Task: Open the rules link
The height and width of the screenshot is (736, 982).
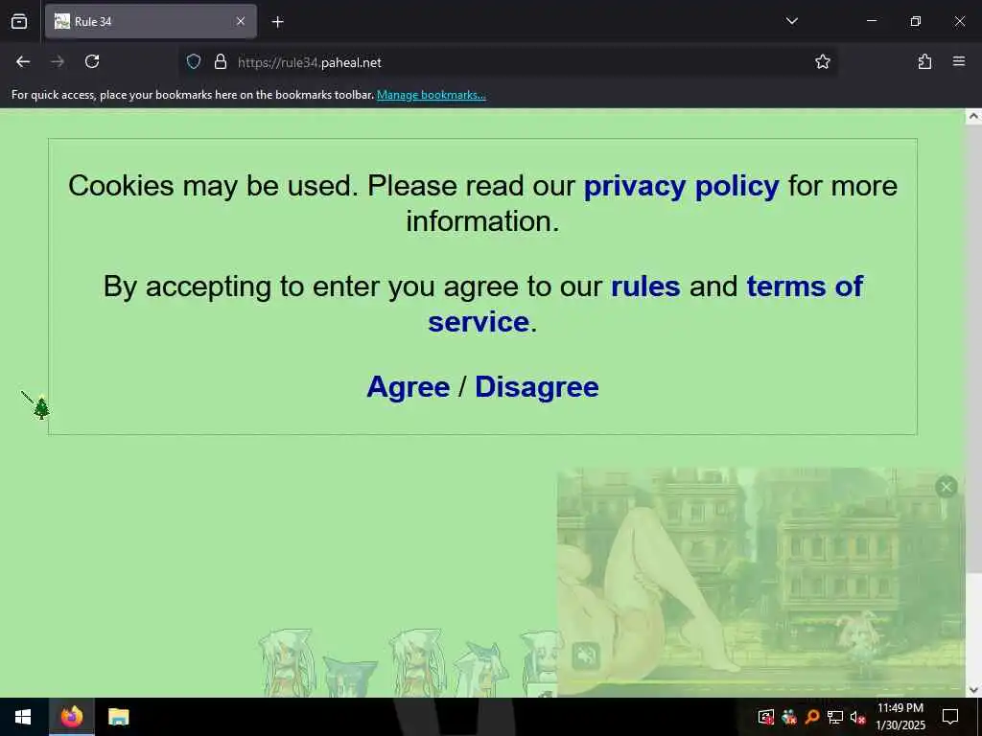Action: click(x=645, y=287)
